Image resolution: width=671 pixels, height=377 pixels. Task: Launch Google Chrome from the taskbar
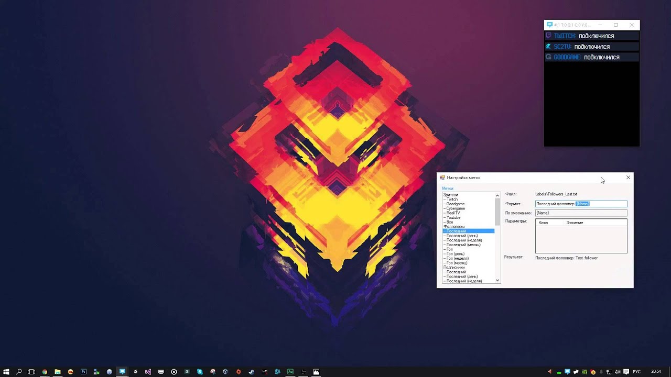[45, 372]
